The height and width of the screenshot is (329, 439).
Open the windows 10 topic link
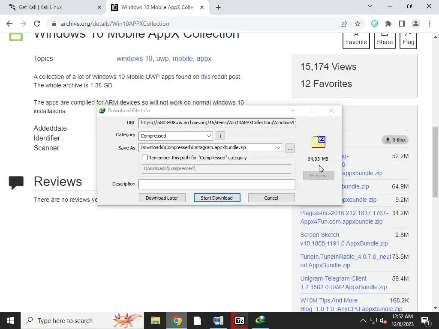134,58
